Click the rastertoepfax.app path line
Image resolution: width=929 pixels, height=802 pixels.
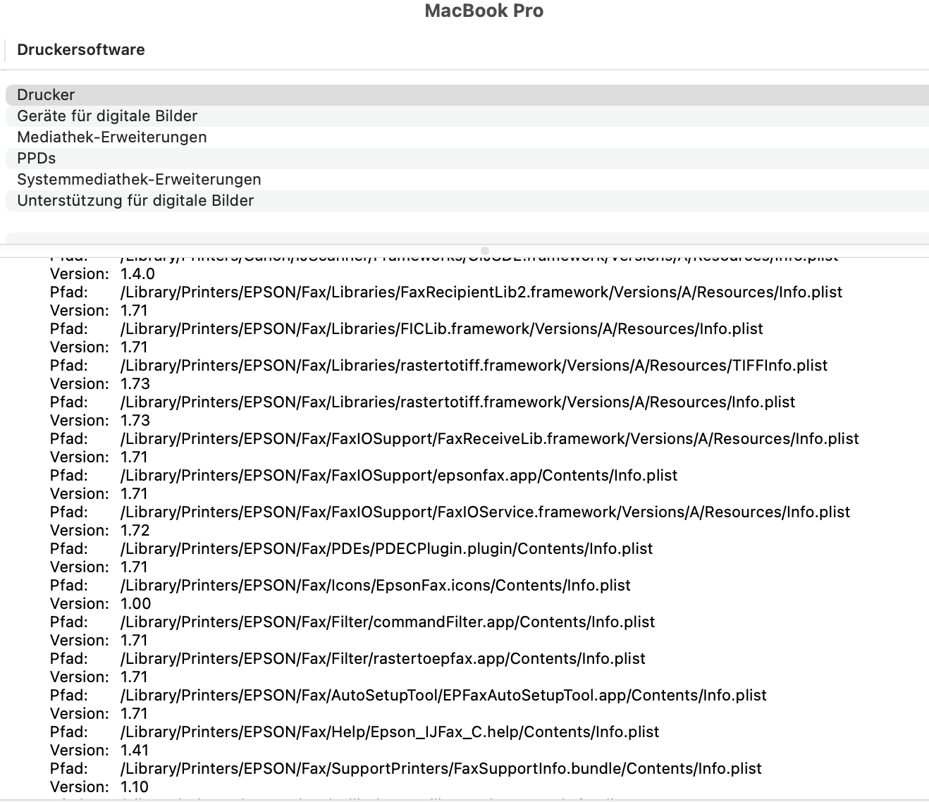pyautogui.click(x=383, y=659)
